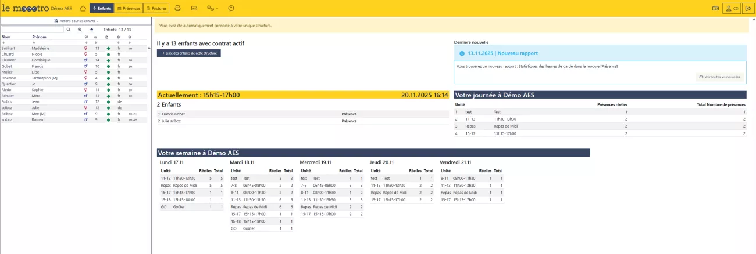Open the settings gears dropdown

(213, 8)
